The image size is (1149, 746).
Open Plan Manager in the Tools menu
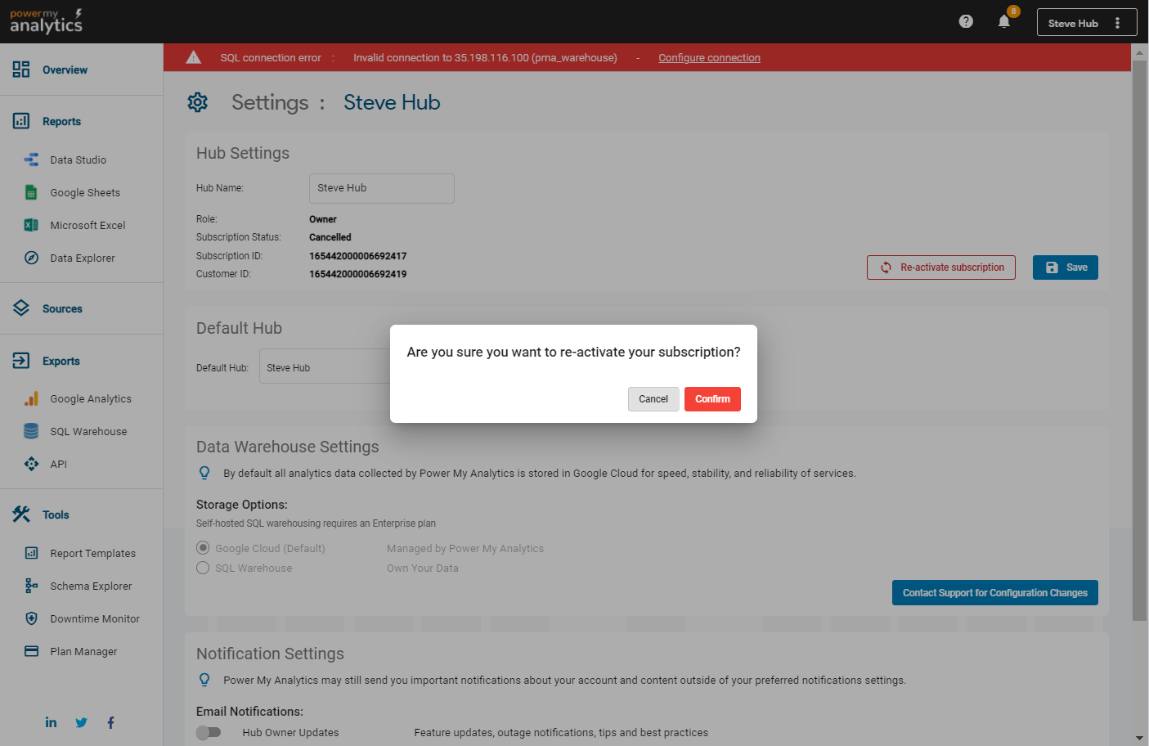(x=83, y=651)
